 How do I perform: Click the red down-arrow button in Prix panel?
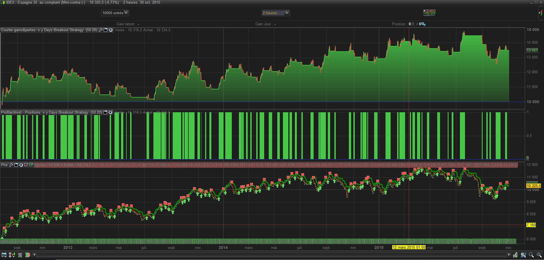click(x=26, y=165)
